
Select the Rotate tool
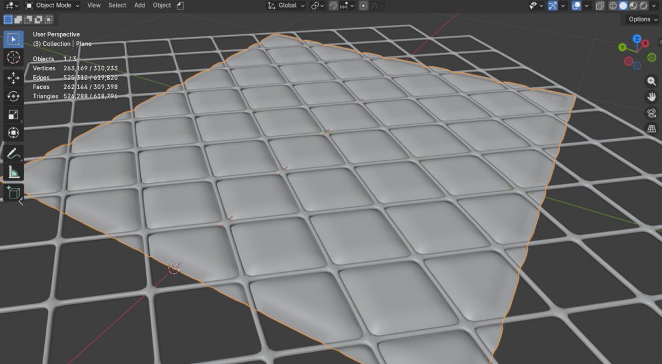(x=14, y=96)
